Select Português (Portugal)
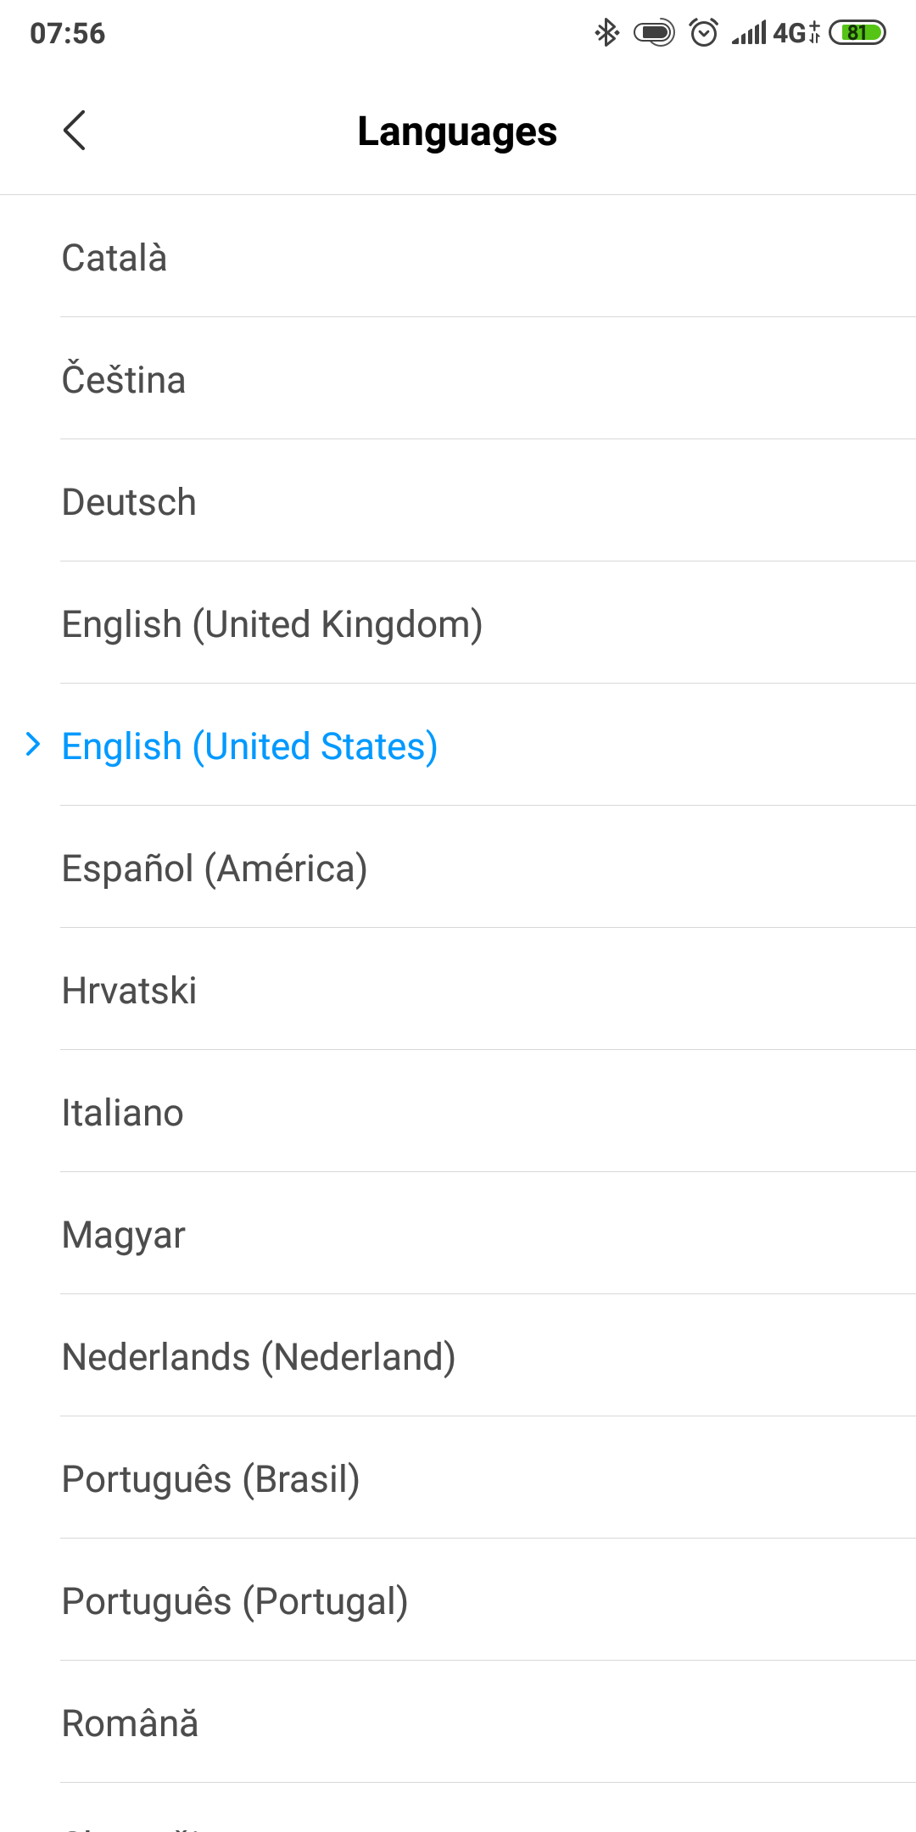Image resolution: width=916 pixels, height=1832 pixels. [235, 1601]
